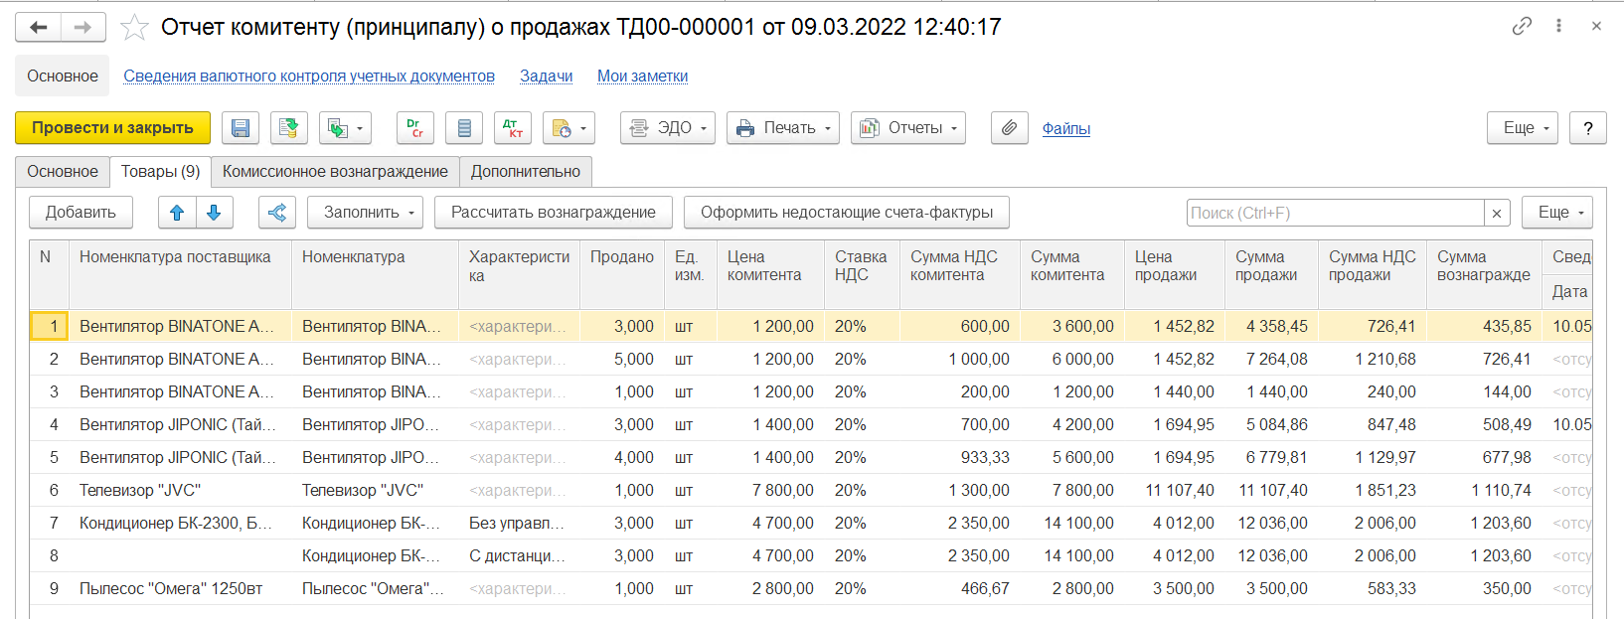Click the split row icon
This screenshot has width=1624, height=619.
point(277,213)
